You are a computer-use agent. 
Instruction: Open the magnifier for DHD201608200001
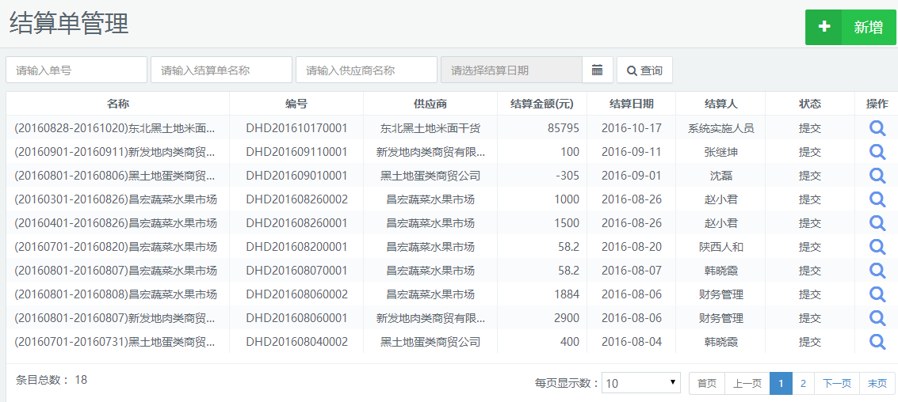877,247
